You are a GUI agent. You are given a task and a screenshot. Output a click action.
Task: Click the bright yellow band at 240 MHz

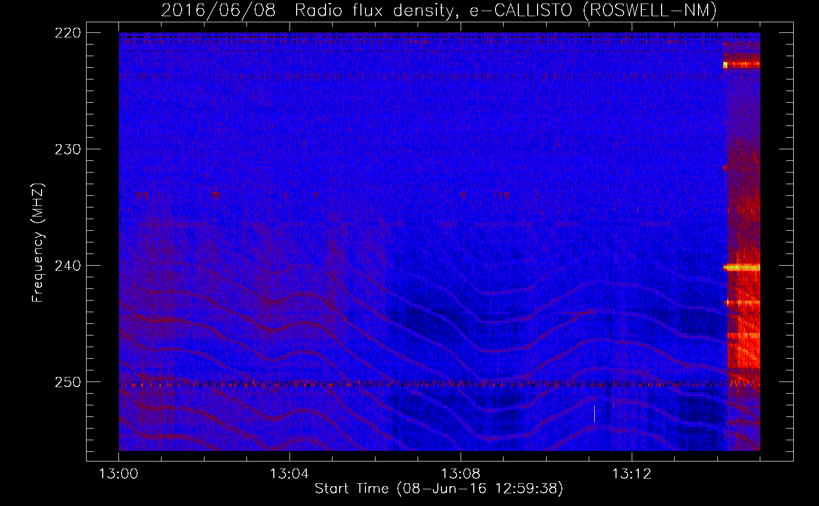(x=742, y=268)
